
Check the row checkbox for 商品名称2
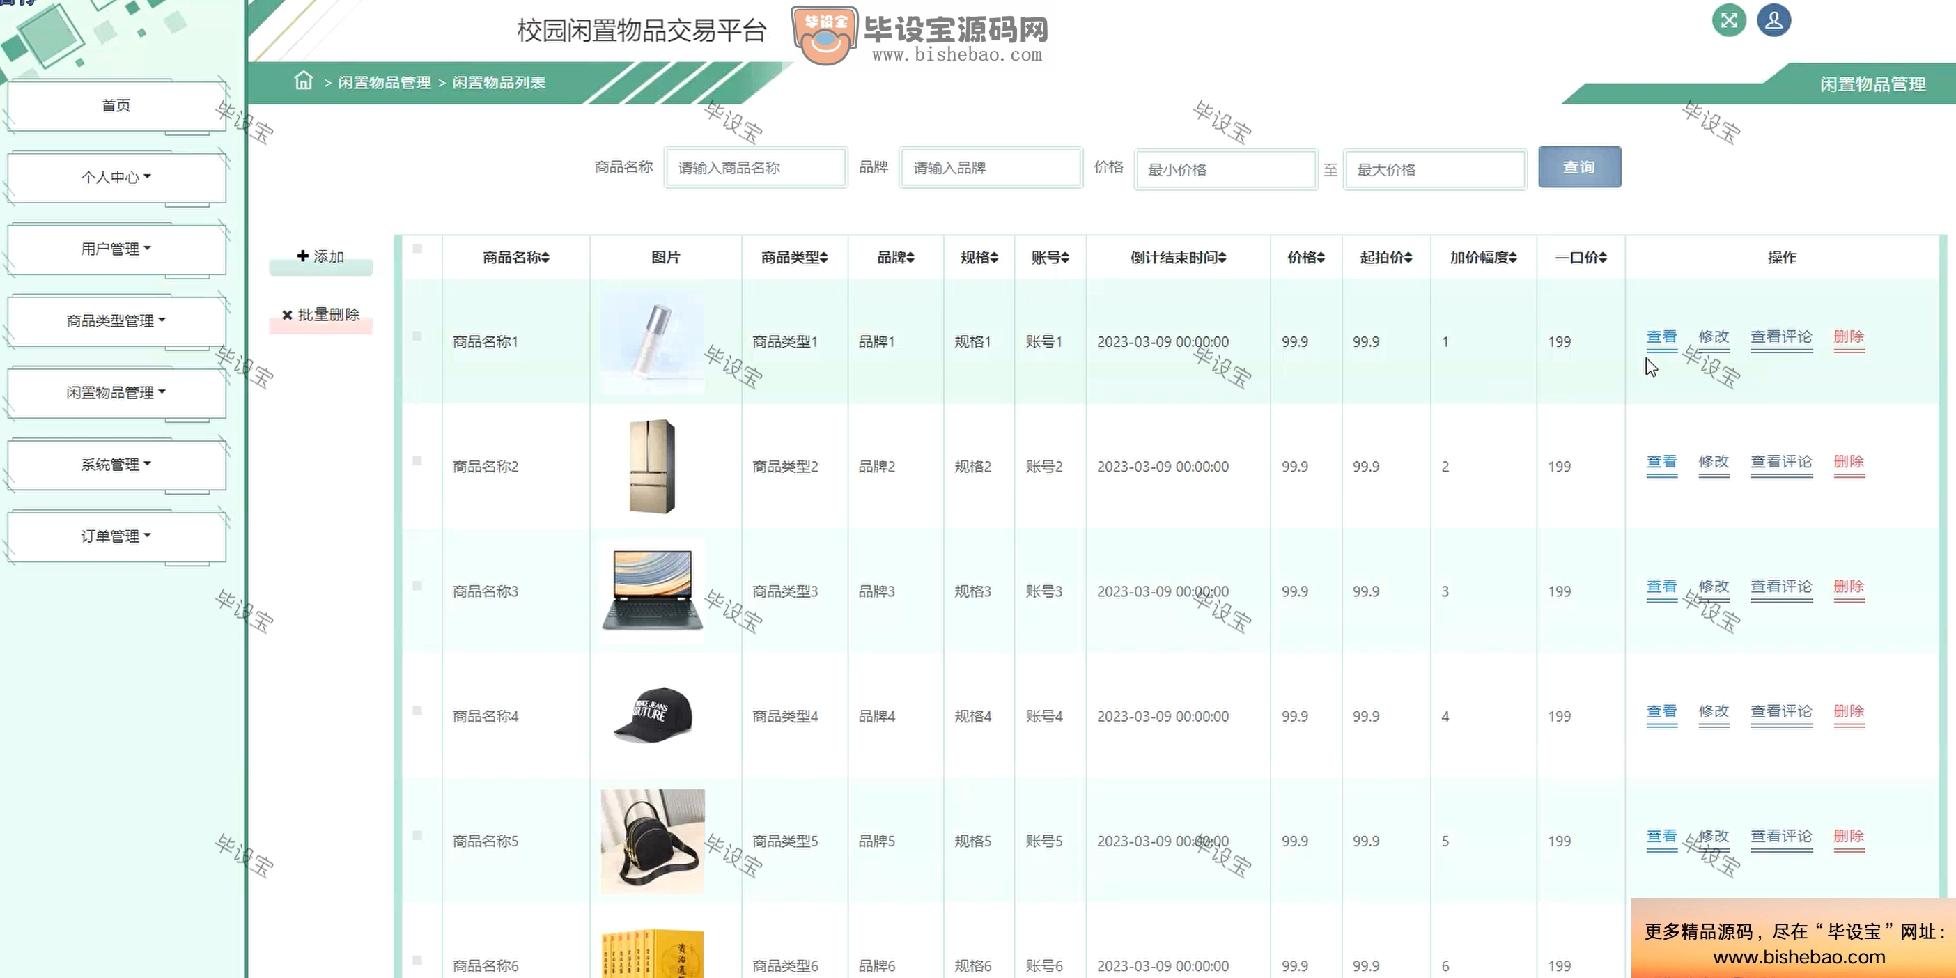pyautogui.click(x=417, y=461)
